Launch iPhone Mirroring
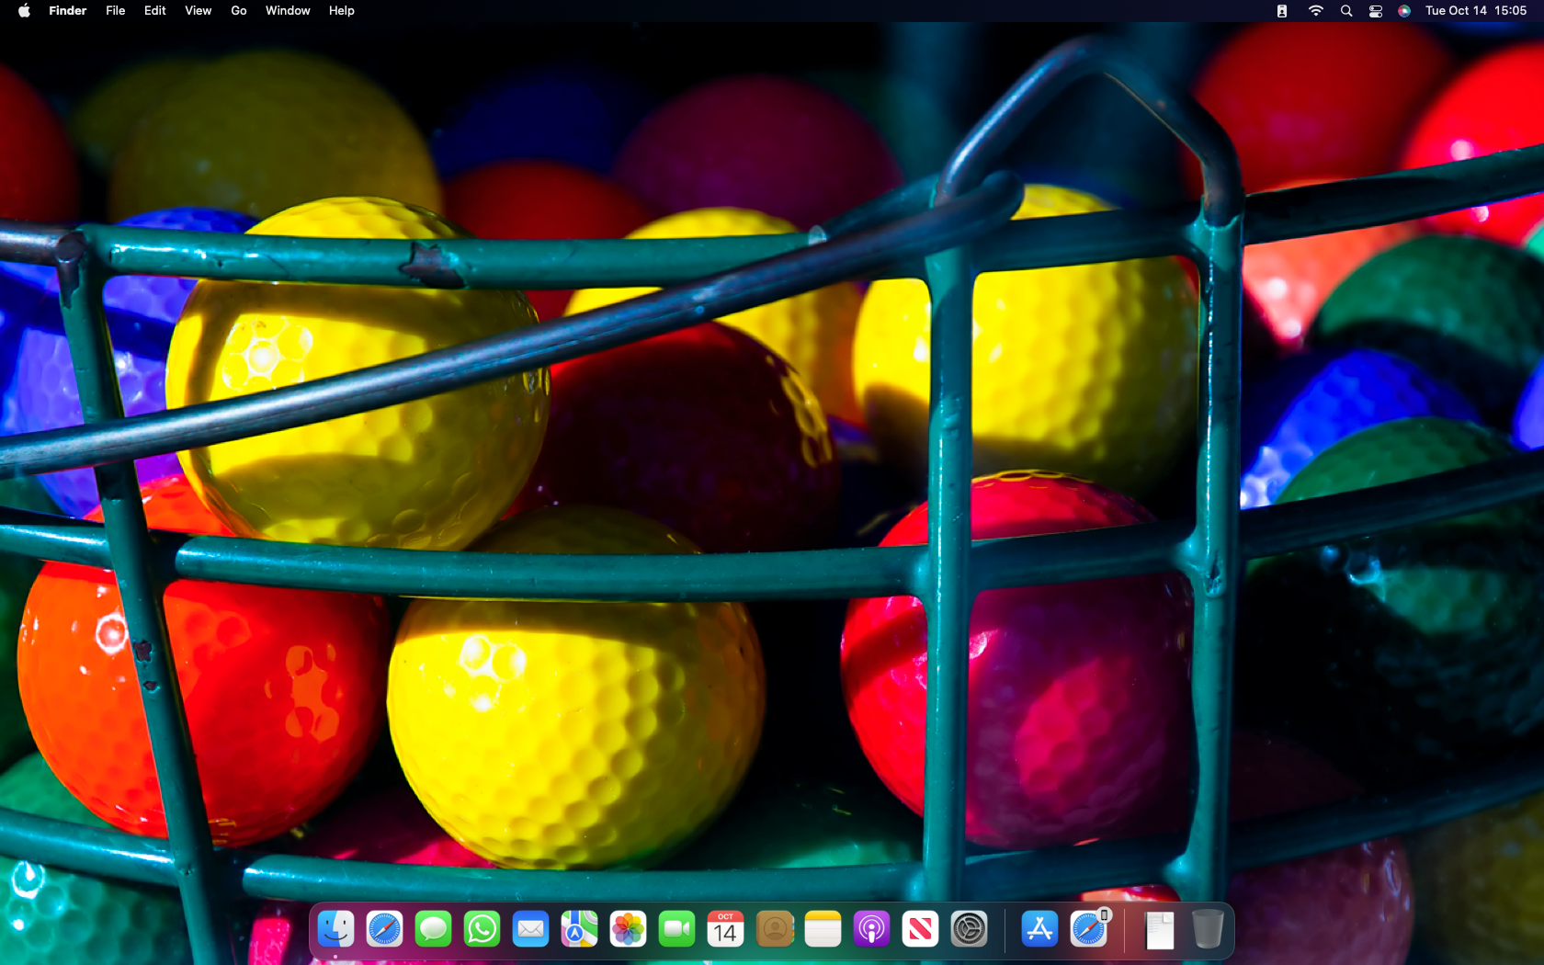This screenshot has width=1544, height=965. (1091, 929)
